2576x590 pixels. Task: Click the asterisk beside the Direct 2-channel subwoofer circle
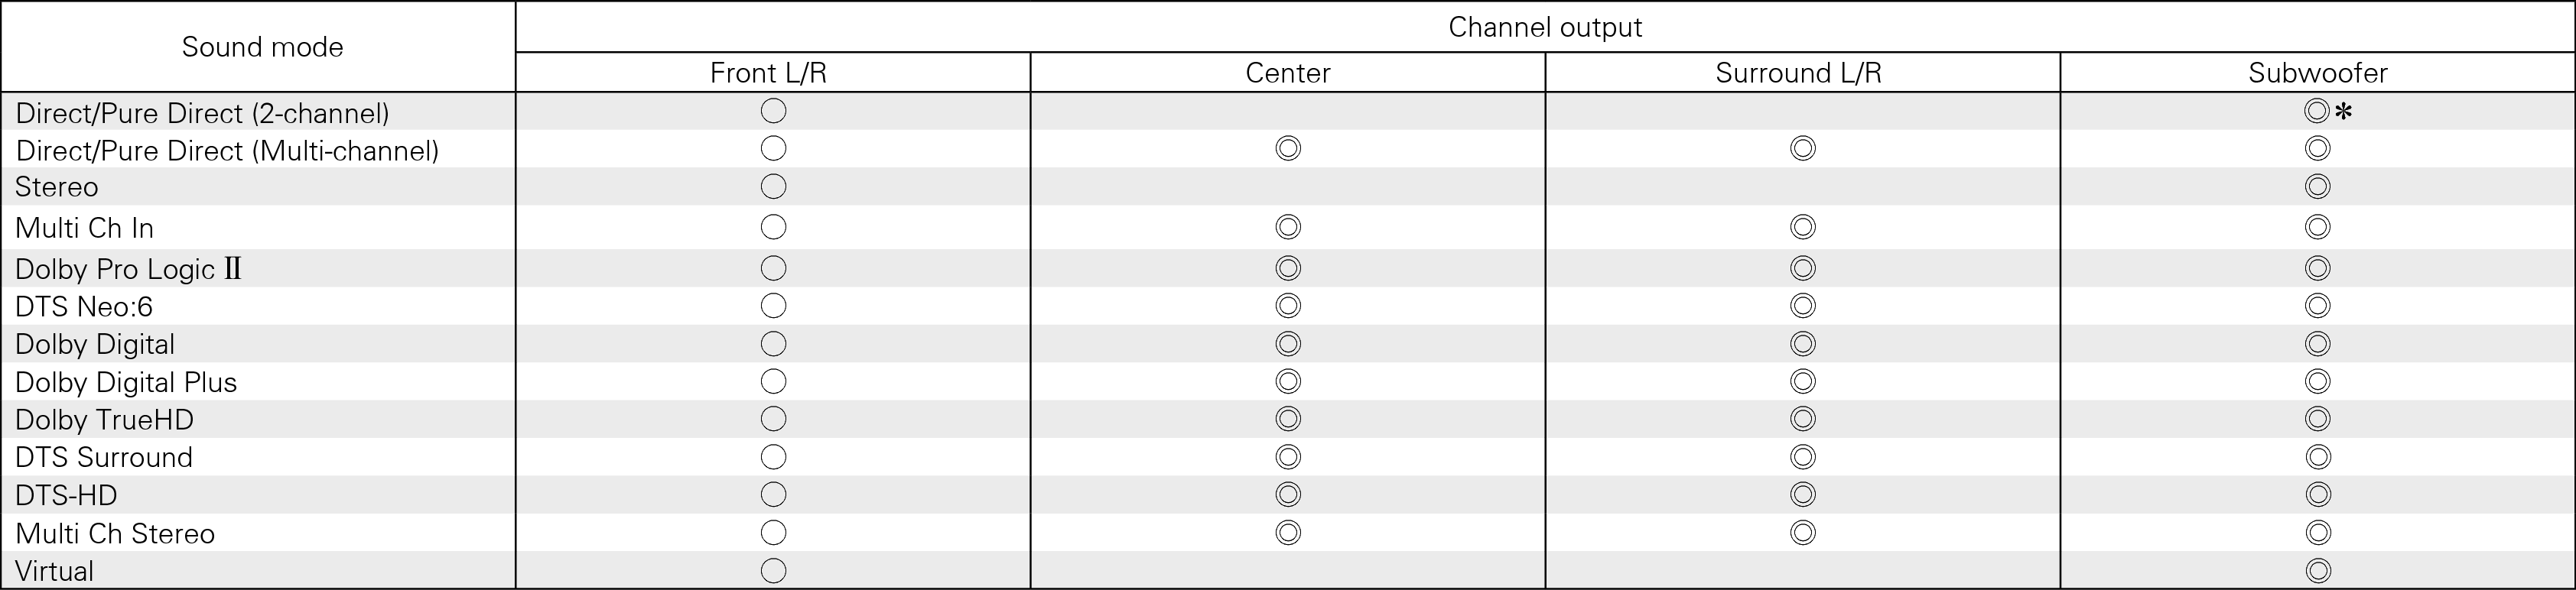(x=2344, y=112)
